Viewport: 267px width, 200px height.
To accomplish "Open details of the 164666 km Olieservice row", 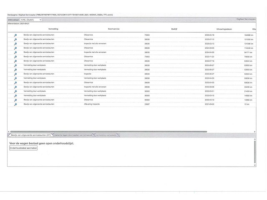I will (15, 35).
